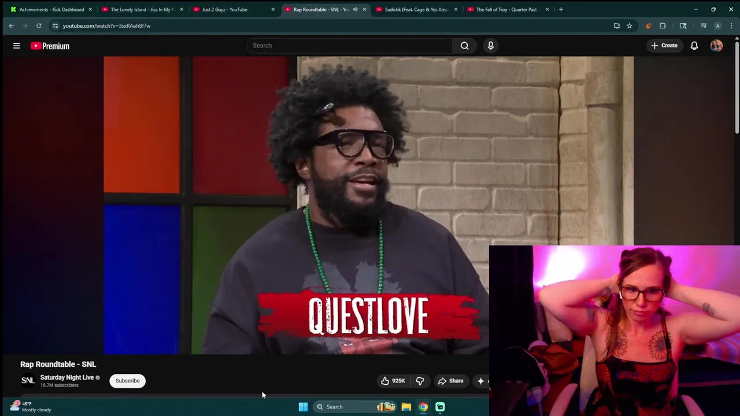The height and width of the screenshot is (416, 740).
Task: Click into the YouTube search field
Action: [350, 46]
